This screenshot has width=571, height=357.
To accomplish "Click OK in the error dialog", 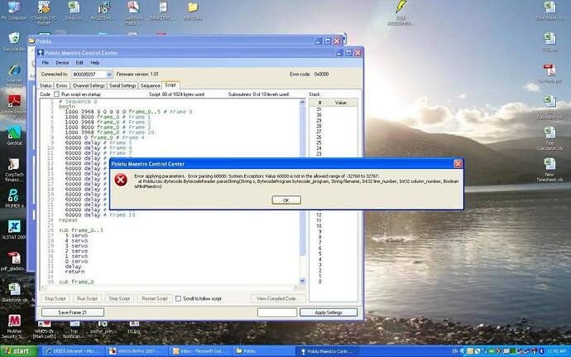I will click(285, 200).
